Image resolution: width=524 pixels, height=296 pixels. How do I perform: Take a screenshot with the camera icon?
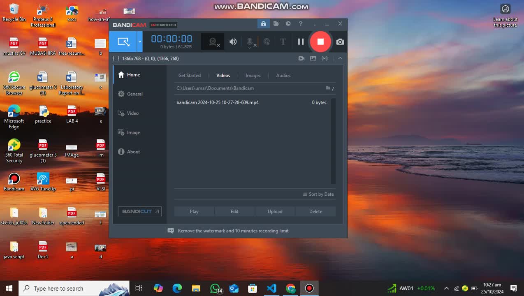pos(340,42)
